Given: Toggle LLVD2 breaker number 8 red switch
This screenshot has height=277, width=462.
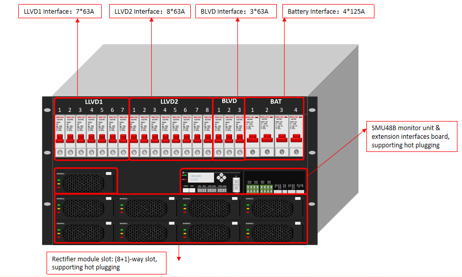Looking at the screenshot, I should (x=207, y=138).
